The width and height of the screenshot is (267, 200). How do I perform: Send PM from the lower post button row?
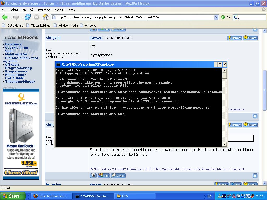104,176
